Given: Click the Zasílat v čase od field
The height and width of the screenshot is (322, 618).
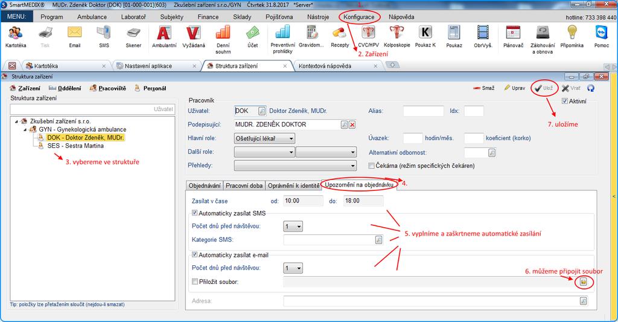Looking at the screenshot, I should point(303,201).
